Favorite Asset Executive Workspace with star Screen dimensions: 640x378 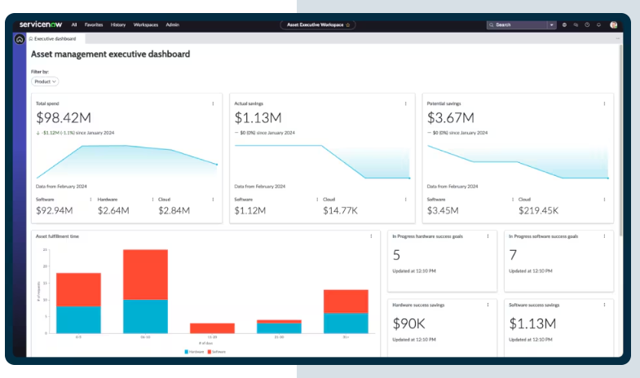[x=348, y=25]
